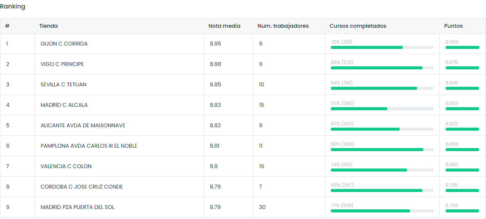
Task: Select MADRID C ALCALA store name
Action: click(64, 105)
